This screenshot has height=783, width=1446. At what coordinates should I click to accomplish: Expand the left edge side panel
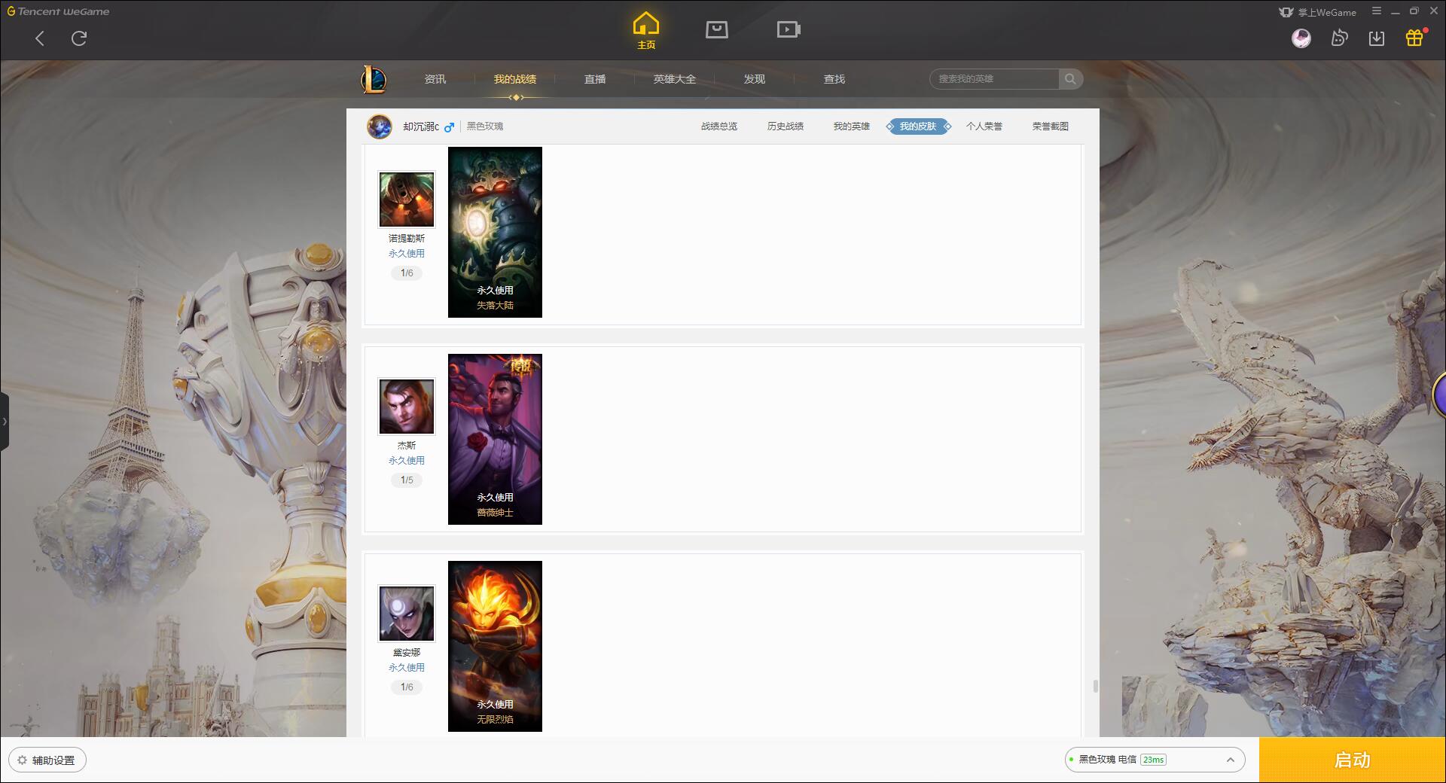[5, 422]
